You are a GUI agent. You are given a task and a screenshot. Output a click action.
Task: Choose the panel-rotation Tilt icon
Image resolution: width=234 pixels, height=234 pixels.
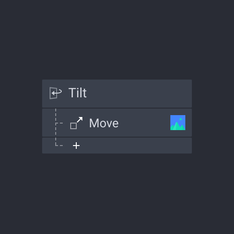[56, 93]
